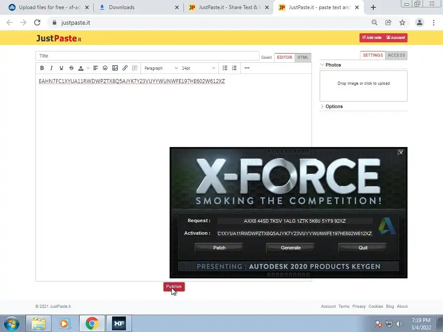Select the EDITOR tab

[x=285, y=57]
